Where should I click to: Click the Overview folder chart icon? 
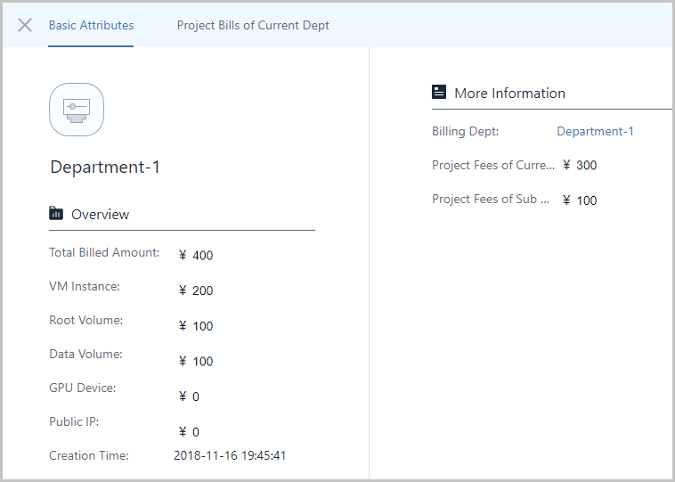tap(56, 214)
